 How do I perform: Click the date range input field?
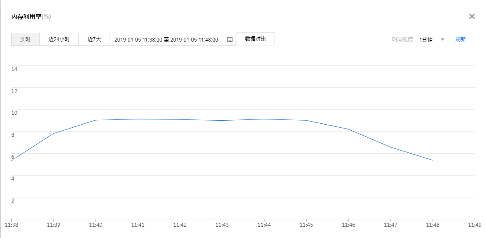(x=166, y=39)
